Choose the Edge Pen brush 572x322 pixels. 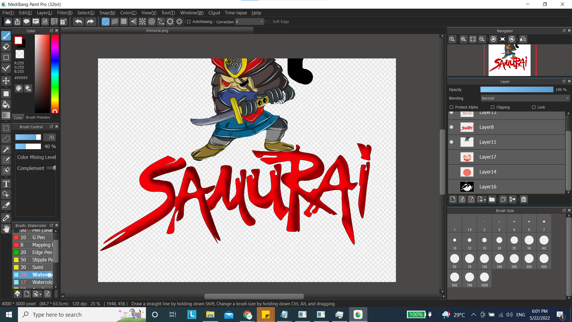tap(33, 252)
